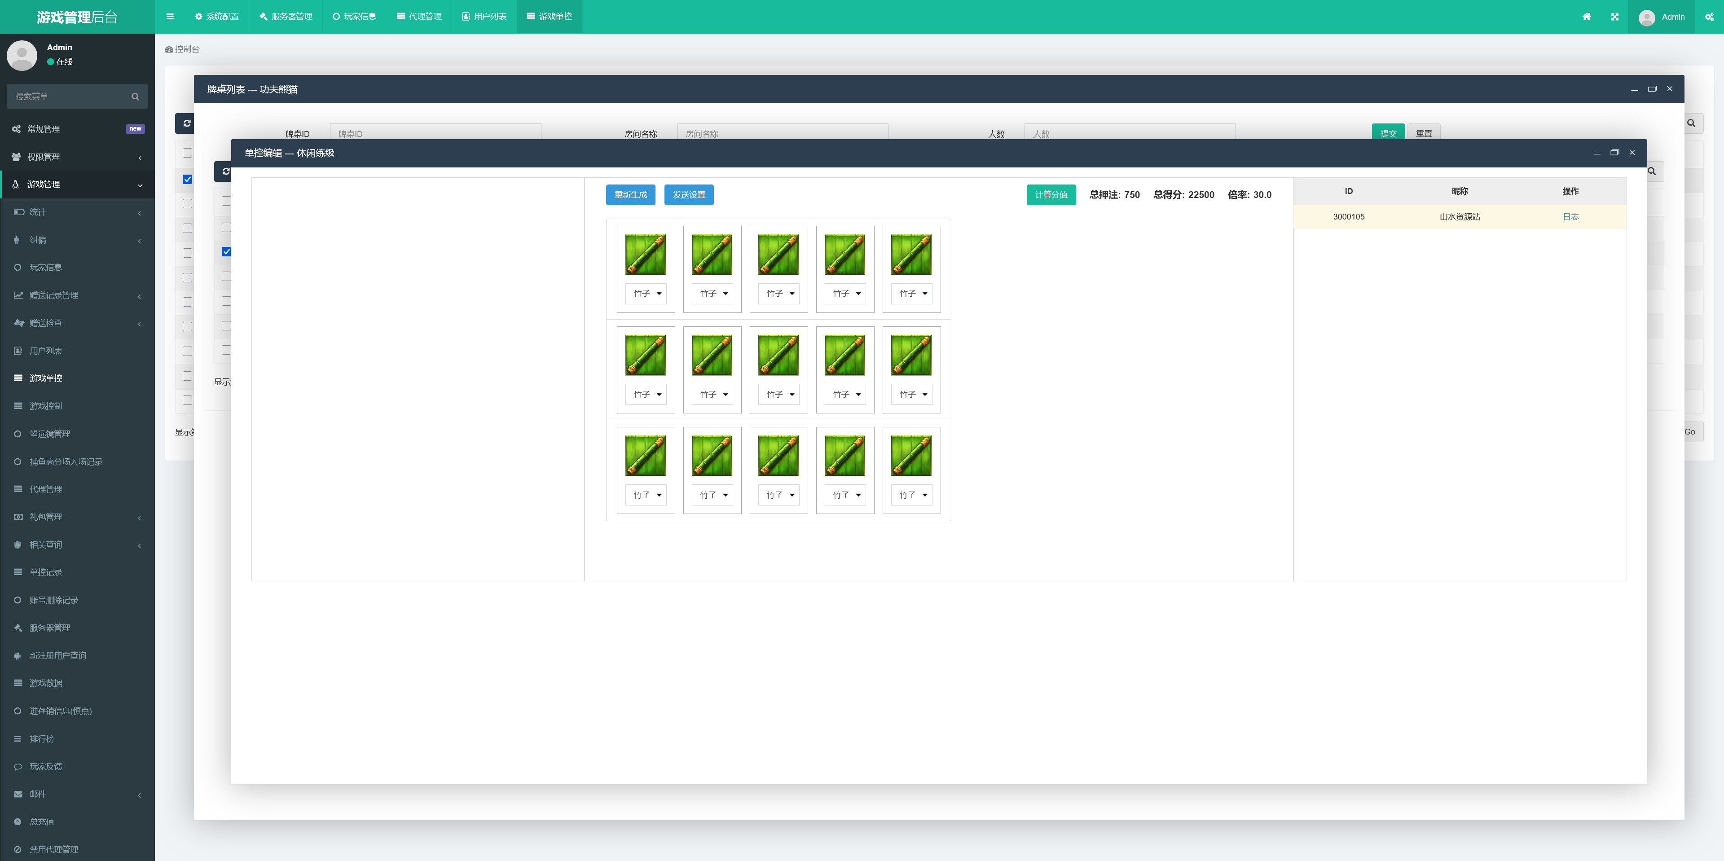Image resolution: width=1724 pixels, height=861 pixels.
Task: Click the 计算分值 button
Action: 1051,195
